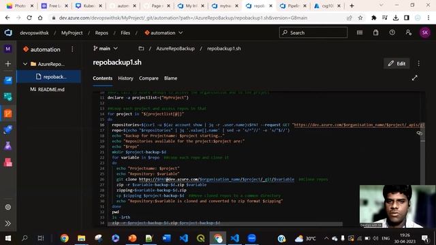The height and width of the screenshot is (245, 436).
Task: Click the code editor horizontal scrollbar
Action: (x=225, y=224)
